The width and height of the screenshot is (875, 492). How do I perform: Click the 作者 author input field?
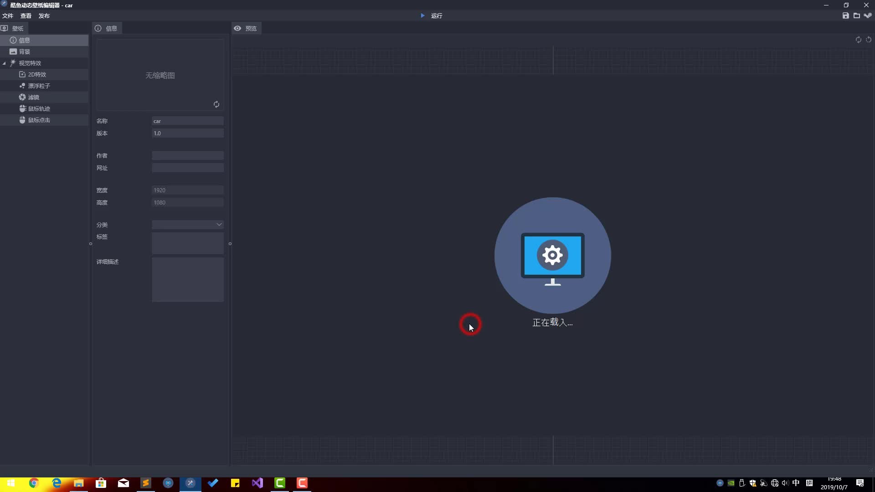pos(188,155)
